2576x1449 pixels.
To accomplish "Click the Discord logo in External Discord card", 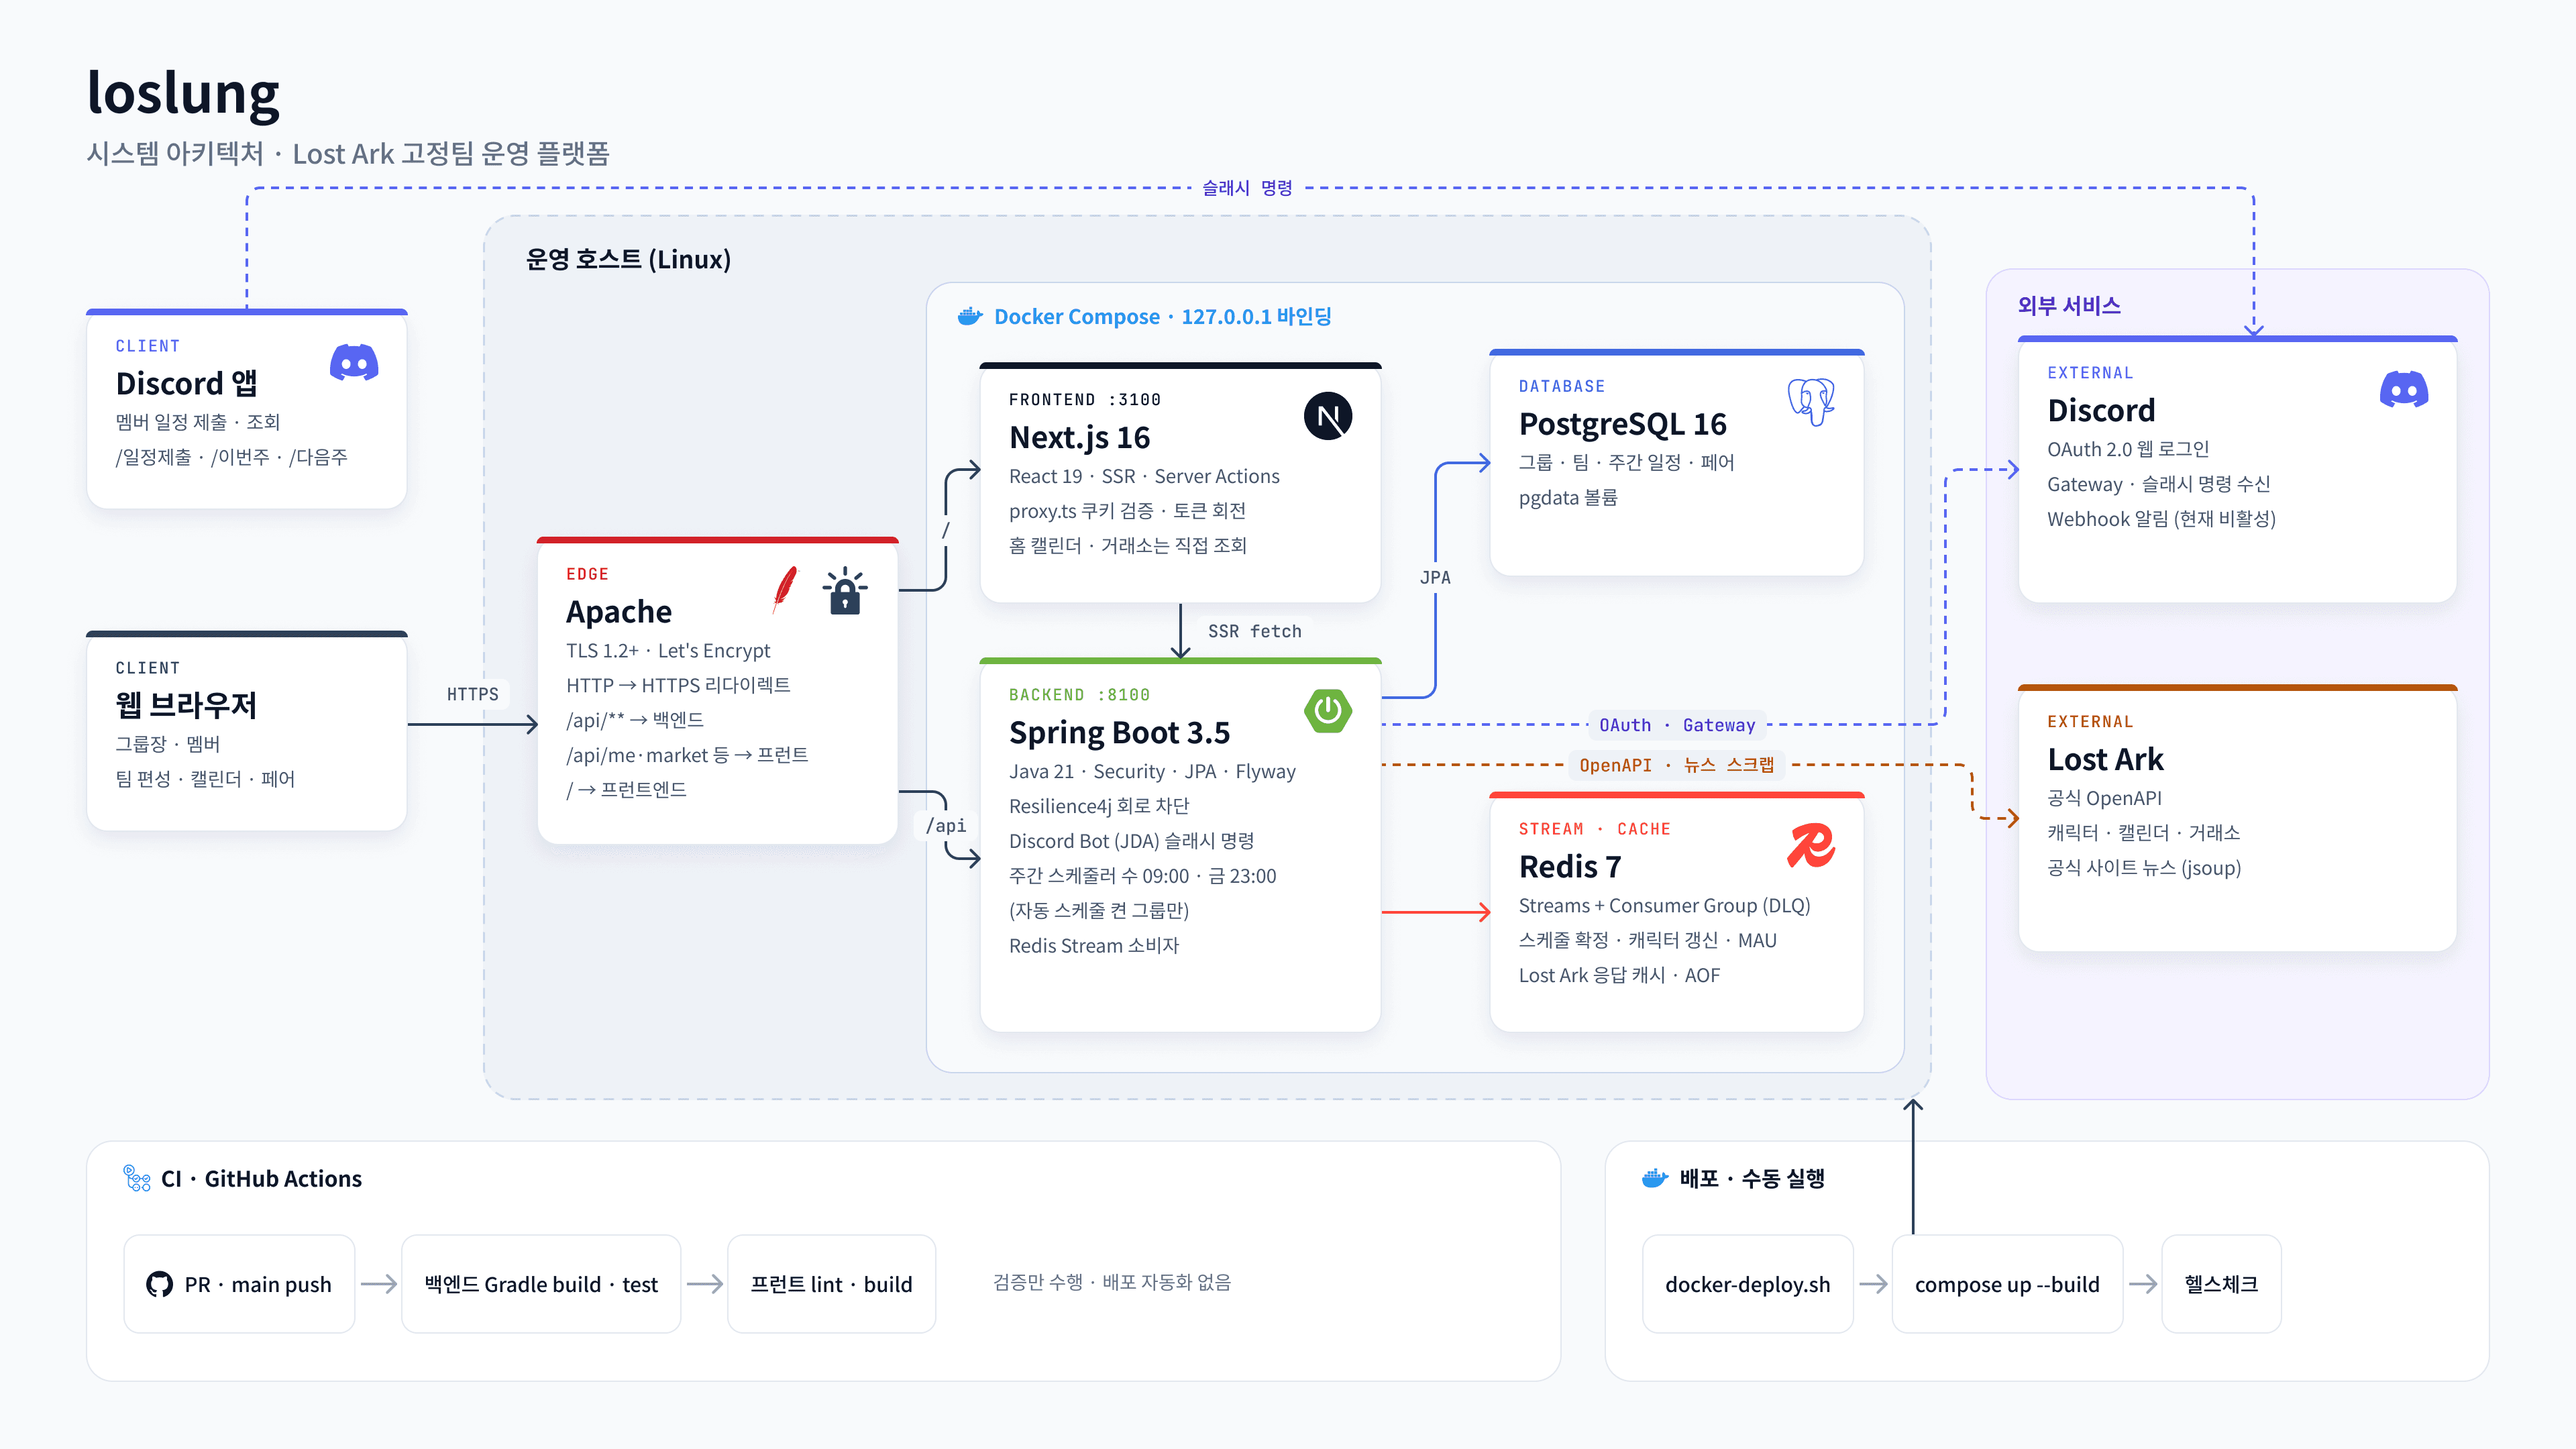I will 2404,390.
